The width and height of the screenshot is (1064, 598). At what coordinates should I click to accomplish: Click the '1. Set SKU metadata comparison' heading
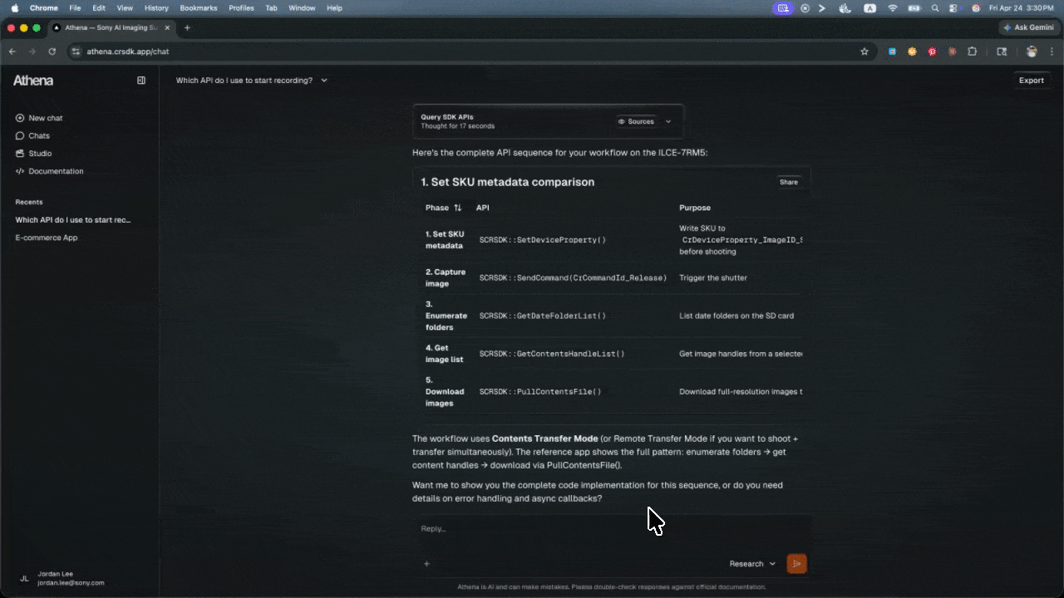click(x=507, y=182)
